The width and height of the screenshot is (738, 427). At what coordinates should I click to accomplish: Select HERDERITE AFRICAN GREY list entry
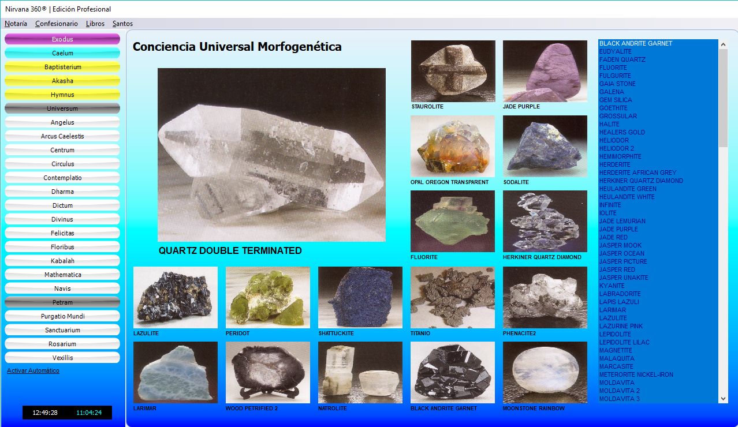[x=658, y=173]
